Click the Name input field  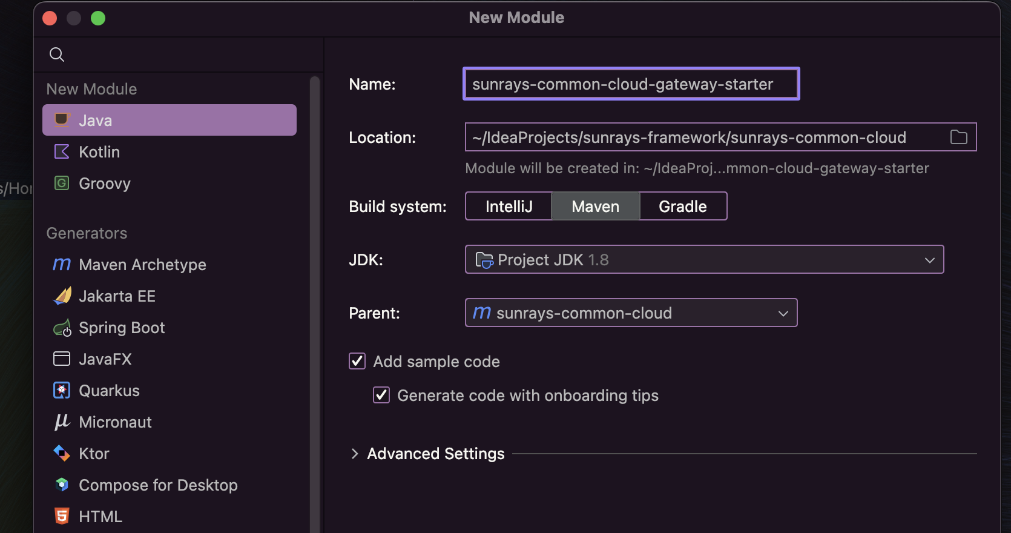[x=631, y=84]
